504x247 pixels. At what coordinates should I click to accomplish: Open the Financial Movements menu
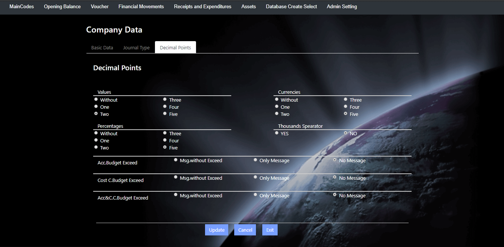point(141,6)
